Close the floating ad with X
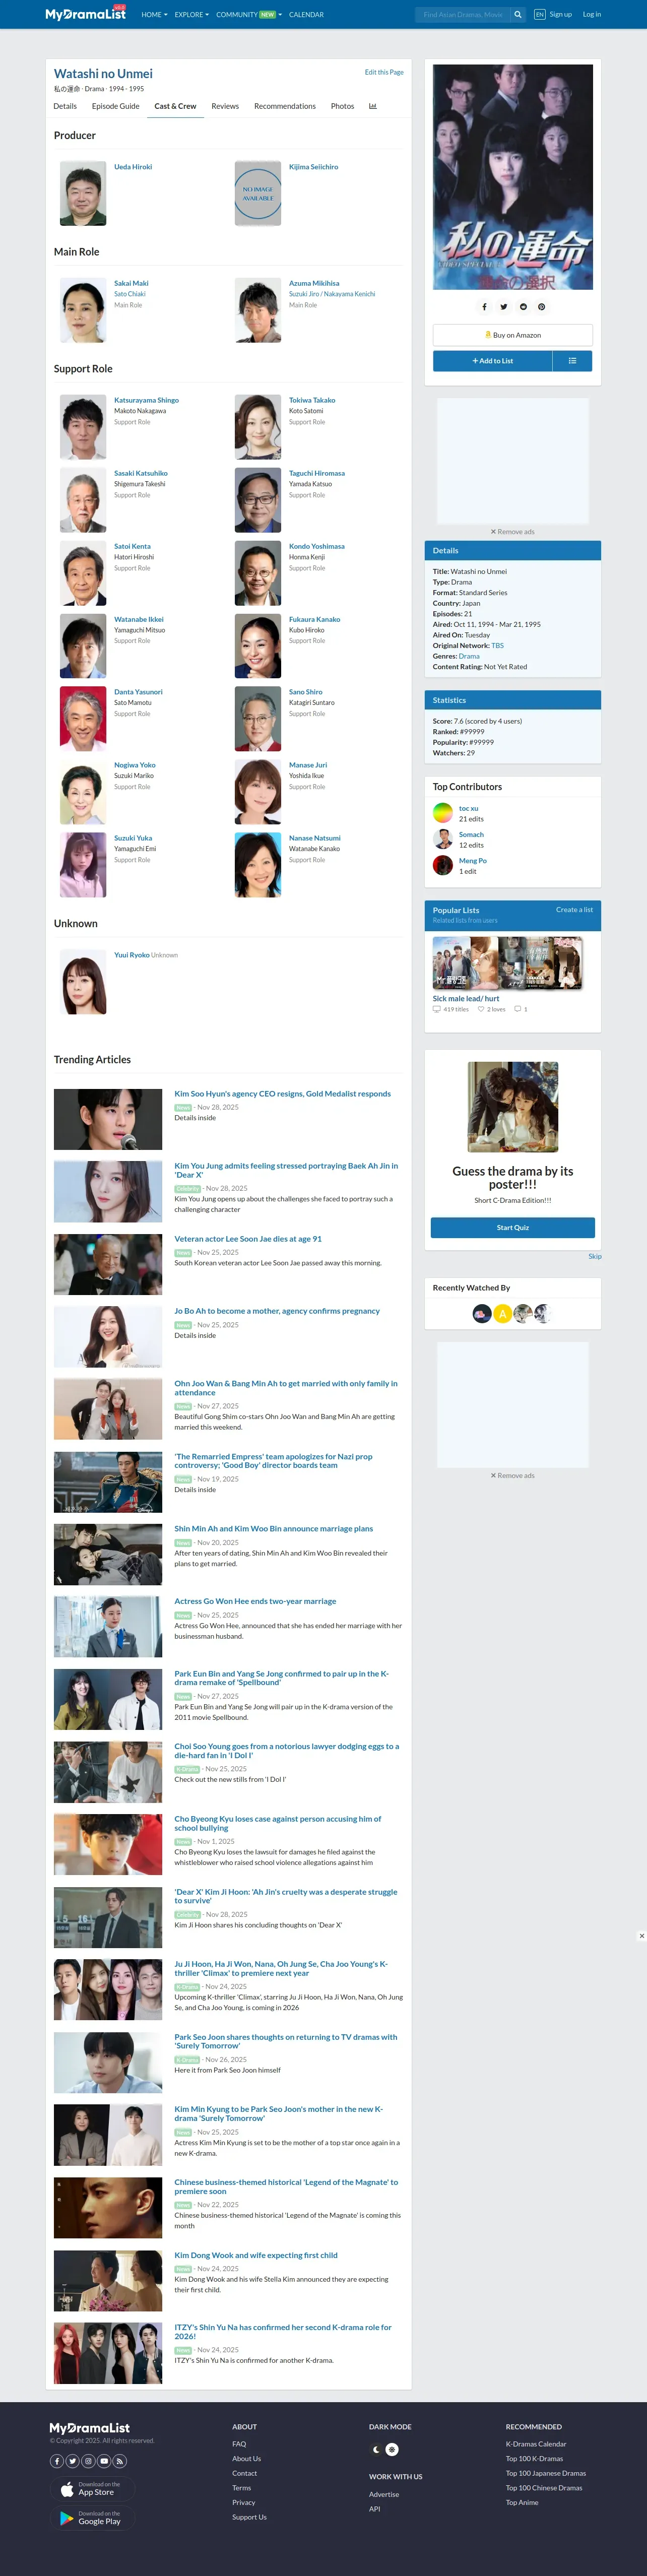 [x=641, y=1936]
